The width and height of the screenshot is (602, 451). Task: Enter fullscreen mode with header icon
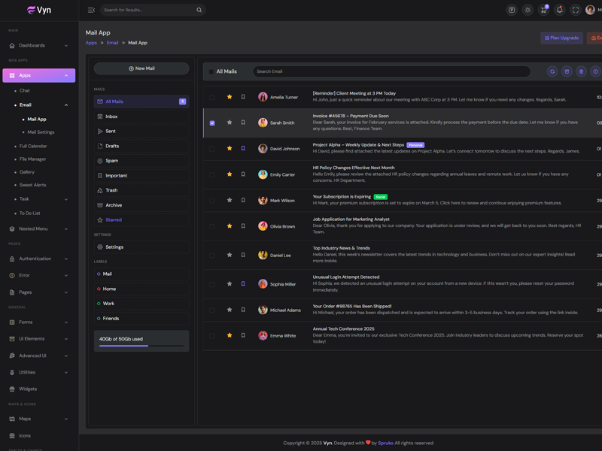tap(576, 10)
